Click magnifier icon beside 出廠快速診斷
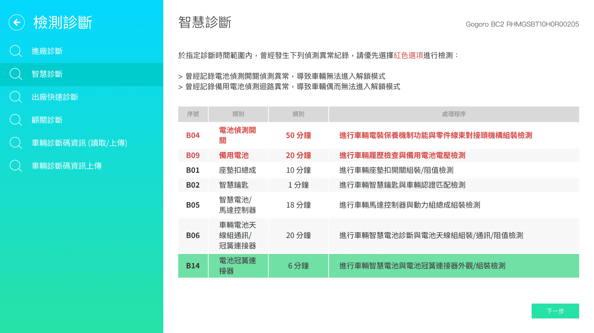594x333 pixels. [16, 97]
